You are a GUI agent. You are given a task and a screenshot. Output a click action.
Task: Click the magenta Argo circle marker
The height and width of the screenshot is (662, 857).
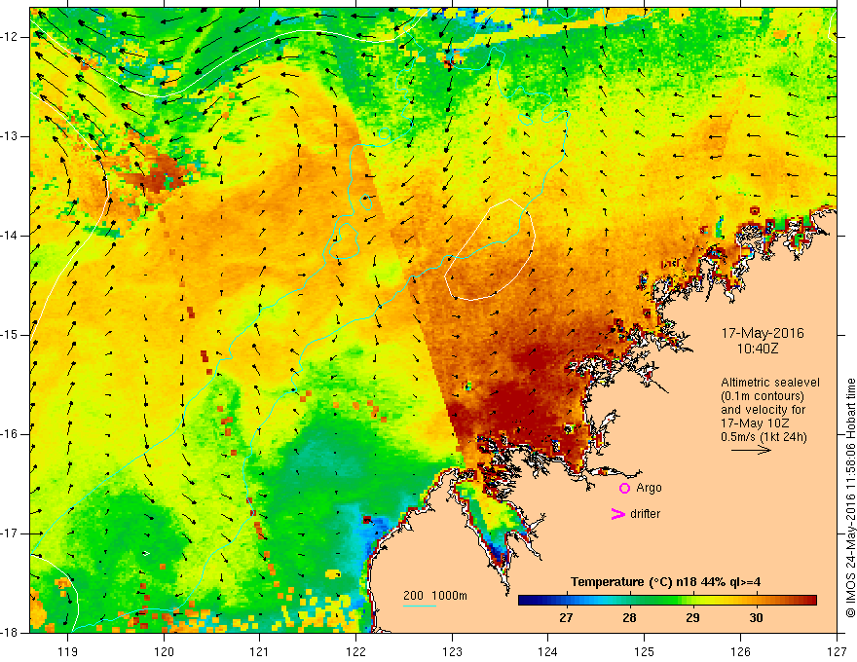624,489
